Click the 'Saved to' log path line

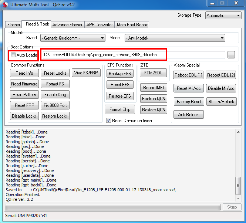tap(91, 190)
